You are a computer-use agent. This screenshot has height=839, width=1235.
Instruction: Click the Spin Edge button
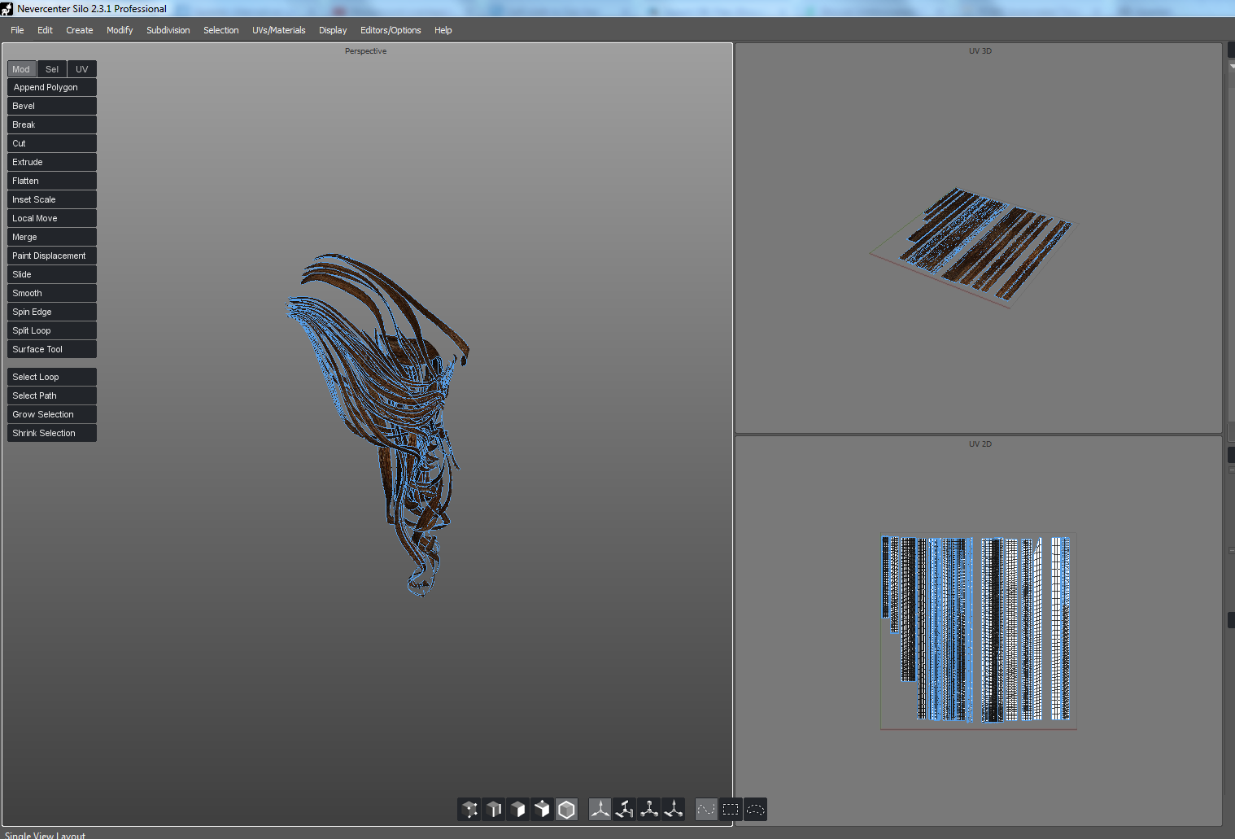(52, 312)
